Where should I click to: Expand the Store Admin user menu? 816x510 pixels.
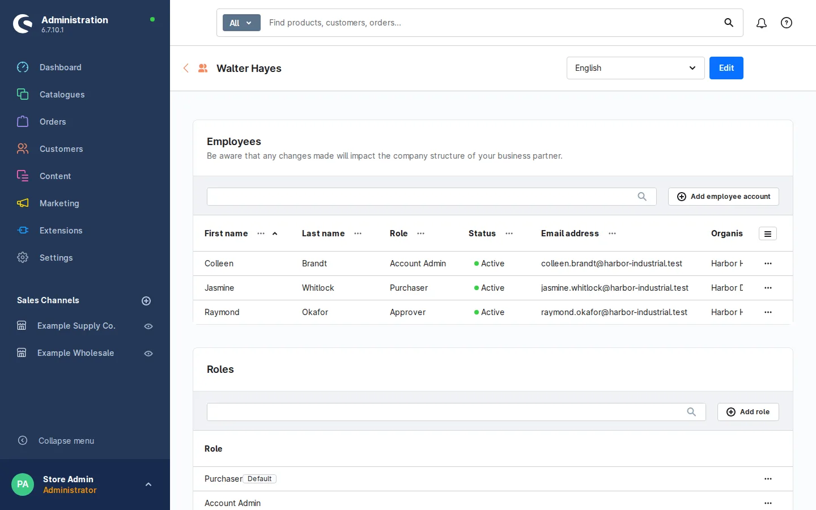point(148,484)
